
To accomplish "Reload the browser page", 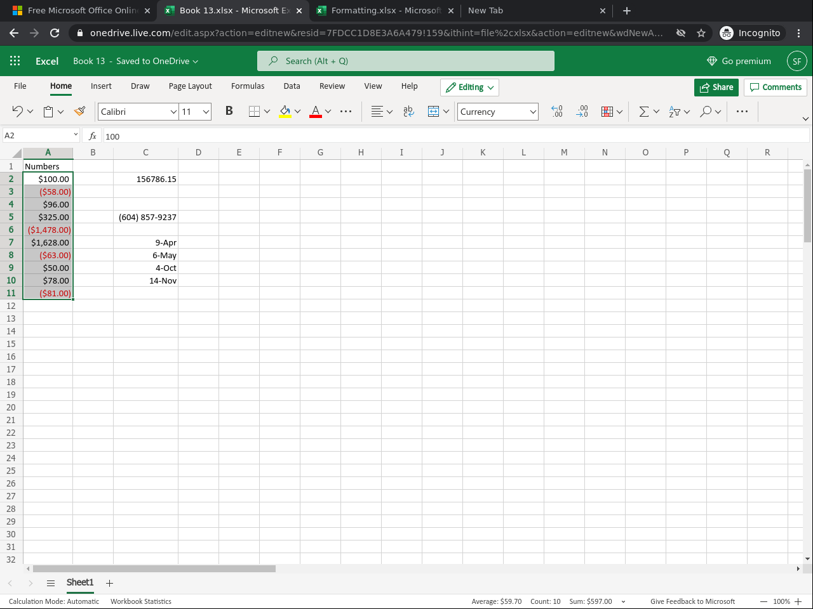I will [x=55, y=33].
